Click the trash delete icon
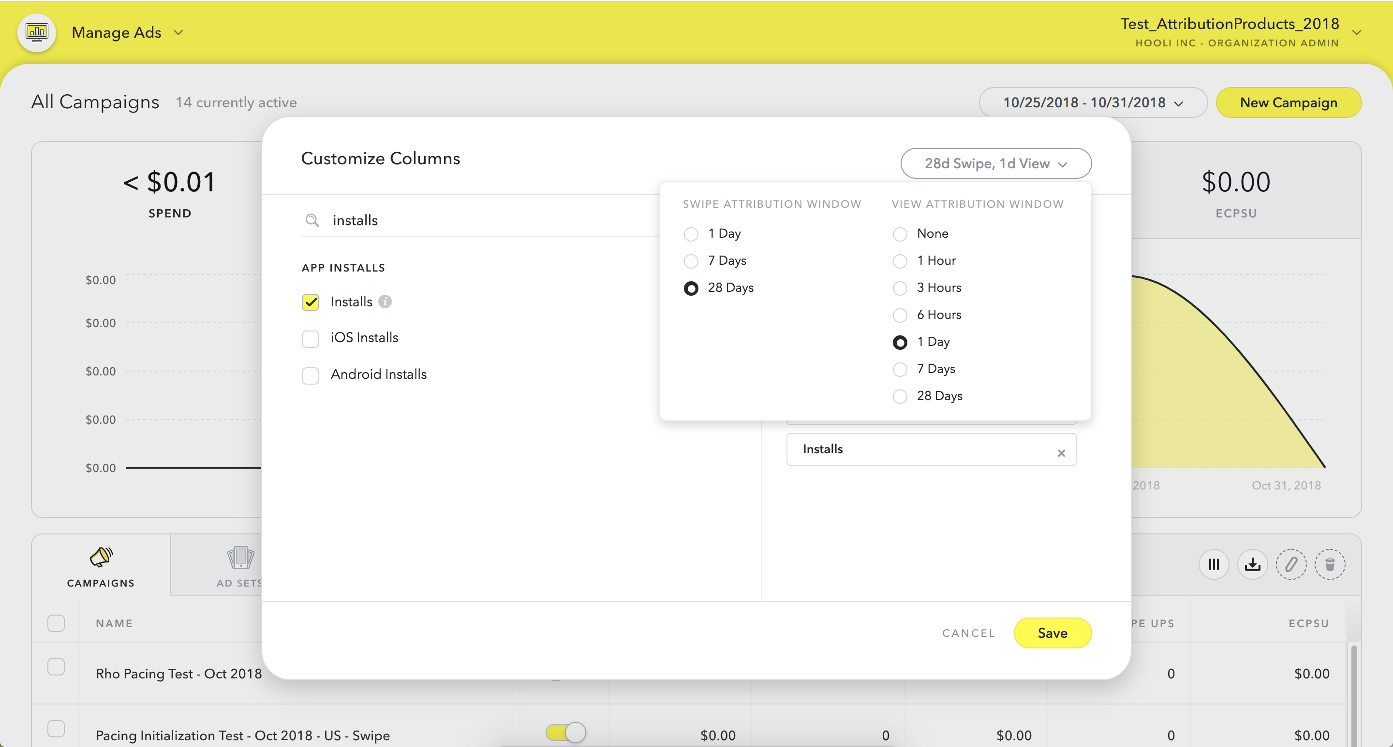 pos(1330,564)
